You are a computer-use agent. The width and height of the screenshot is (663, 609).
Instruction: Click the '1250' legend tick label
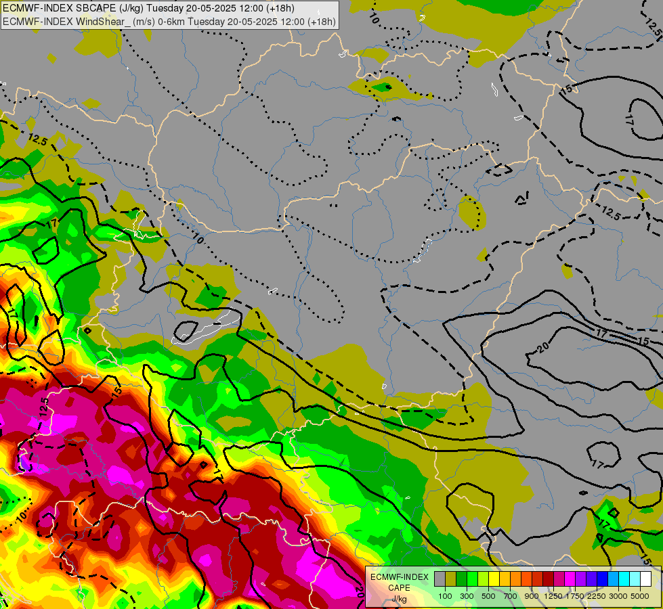[x=553, y=596]
